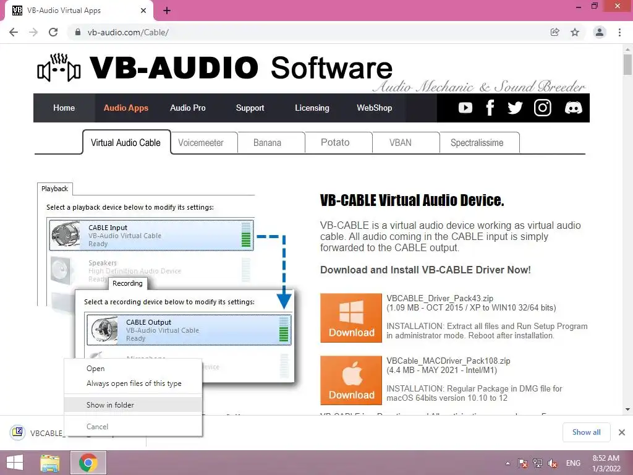Choose Always open files of this type
Image resolution: width=633 pixels, height=475 pixels.
[133, 383]
